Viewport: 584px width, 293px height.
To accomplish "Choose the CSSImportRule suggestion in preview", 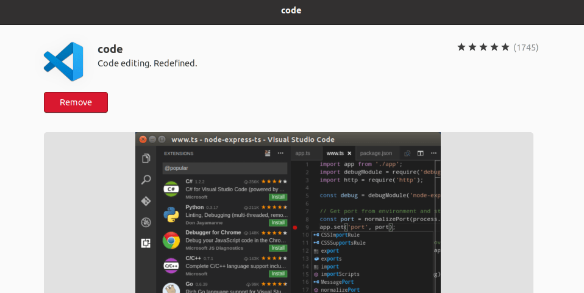I will click(373, 235).
